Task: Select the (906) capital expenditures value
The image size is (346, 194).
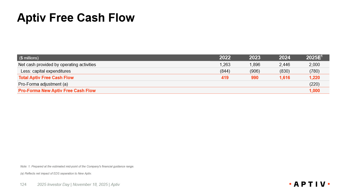Action: [x=255, y=71]
